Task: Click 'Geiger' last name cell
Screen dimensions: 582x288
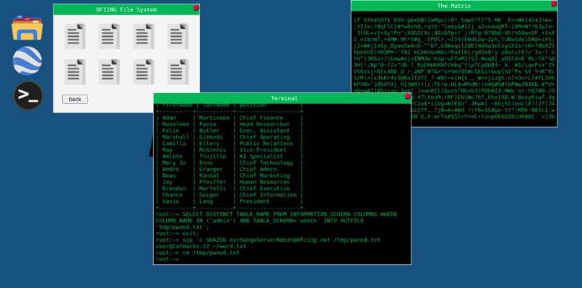Action: pyautogui.click(x=209, y=195)
